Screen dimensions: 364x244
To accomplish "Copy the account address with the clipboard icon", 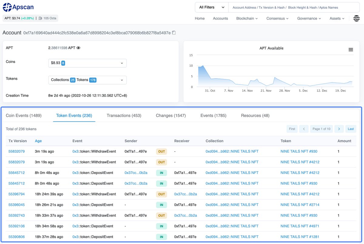I will 174,33.
